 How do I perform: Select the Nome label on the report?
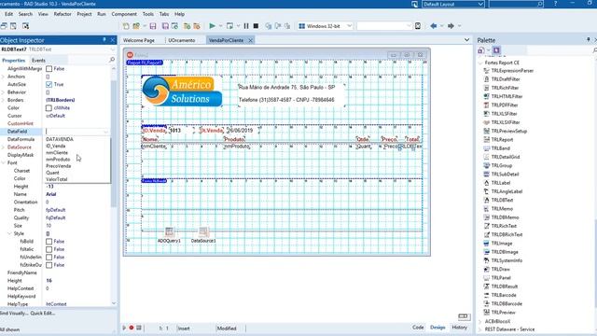tap(150, 139)
